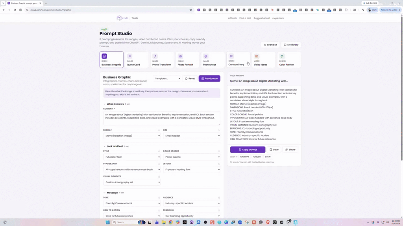Reset the Business Graphic form
Image resolution: width=403 pixels, height=226 pixels.
190,78
